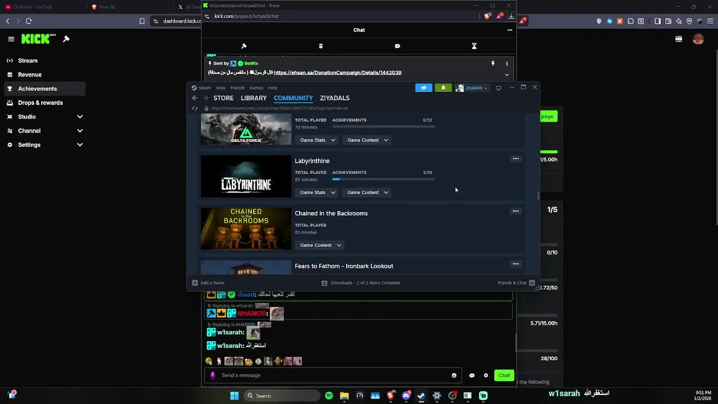Image resolution: width=718 pixels, height=404 pixels.
Task: Open three-dot options for Fears to Fathom
Action: click(516, 264)
